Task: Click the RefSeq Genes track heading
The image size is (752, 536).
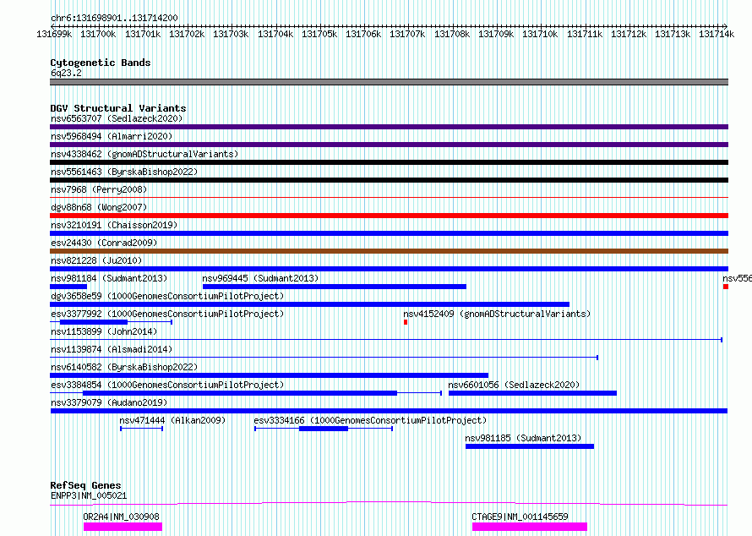Action: click(85, 485)
